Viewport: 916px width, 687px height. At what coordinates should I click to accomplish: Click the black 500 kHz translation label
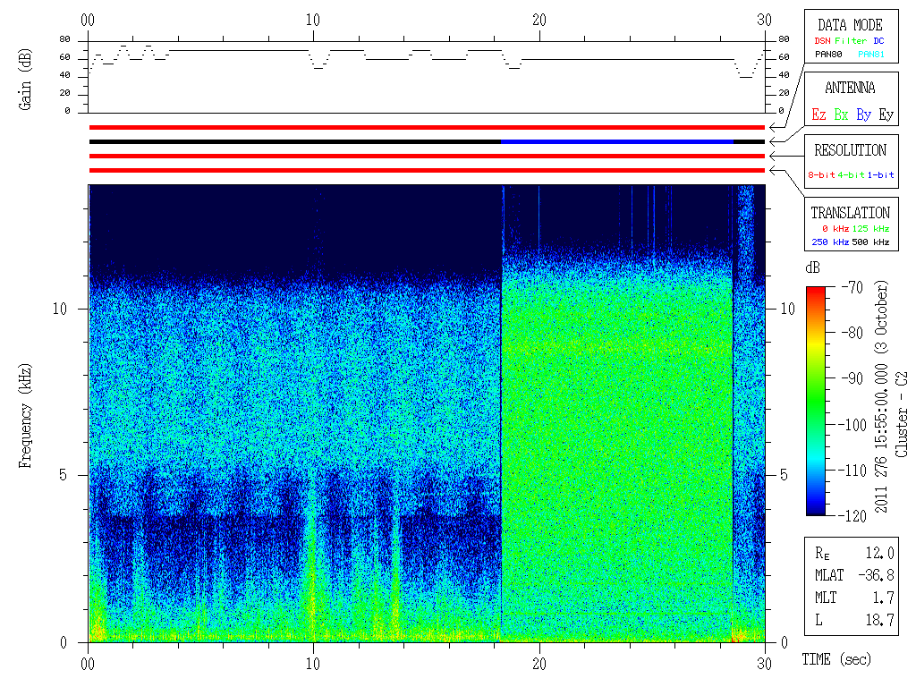pyautogui.click(x=870, y=242)
